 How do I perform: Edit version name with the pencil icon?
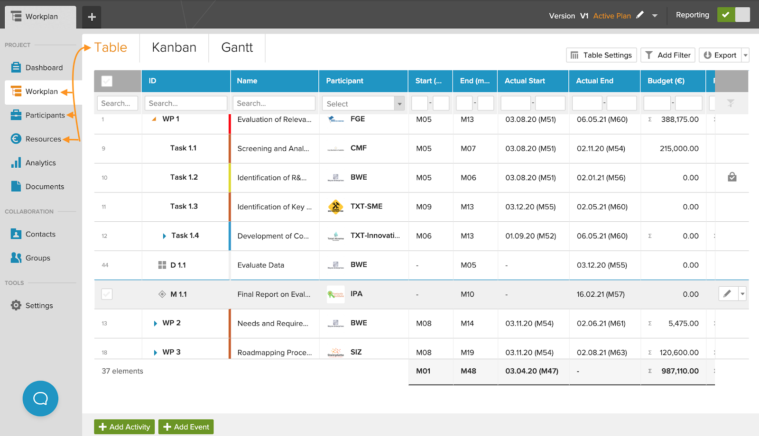(x=640, y=15)
